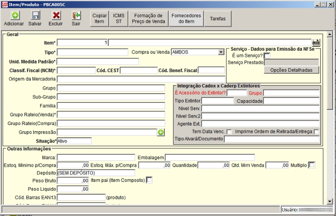Click the Estoq. Máx. p/Compra field
Screen dimensions: 336x216
pyautogui.click(x=154, y=165)
